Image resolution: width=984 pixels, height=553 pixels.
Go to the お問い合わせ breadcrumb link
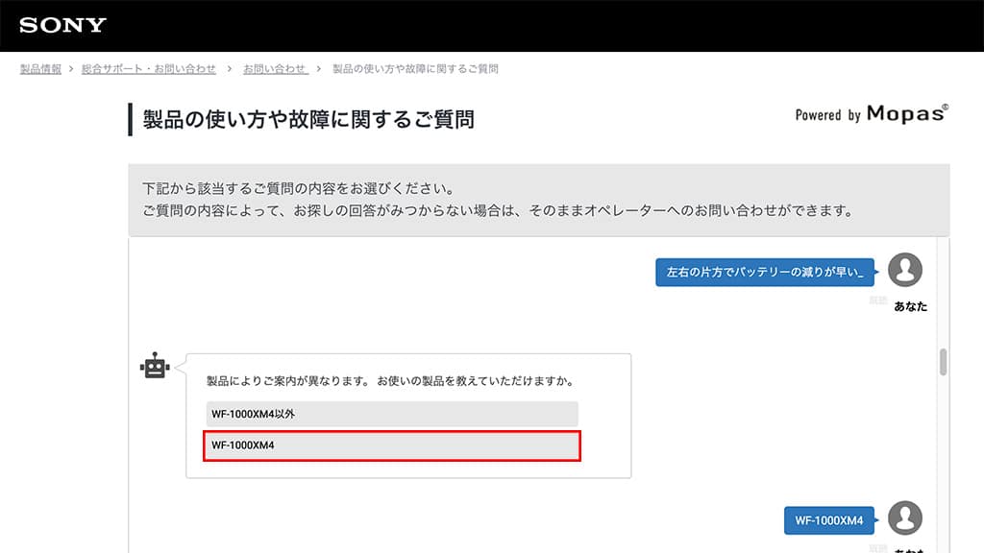click(x=276, y=69)
